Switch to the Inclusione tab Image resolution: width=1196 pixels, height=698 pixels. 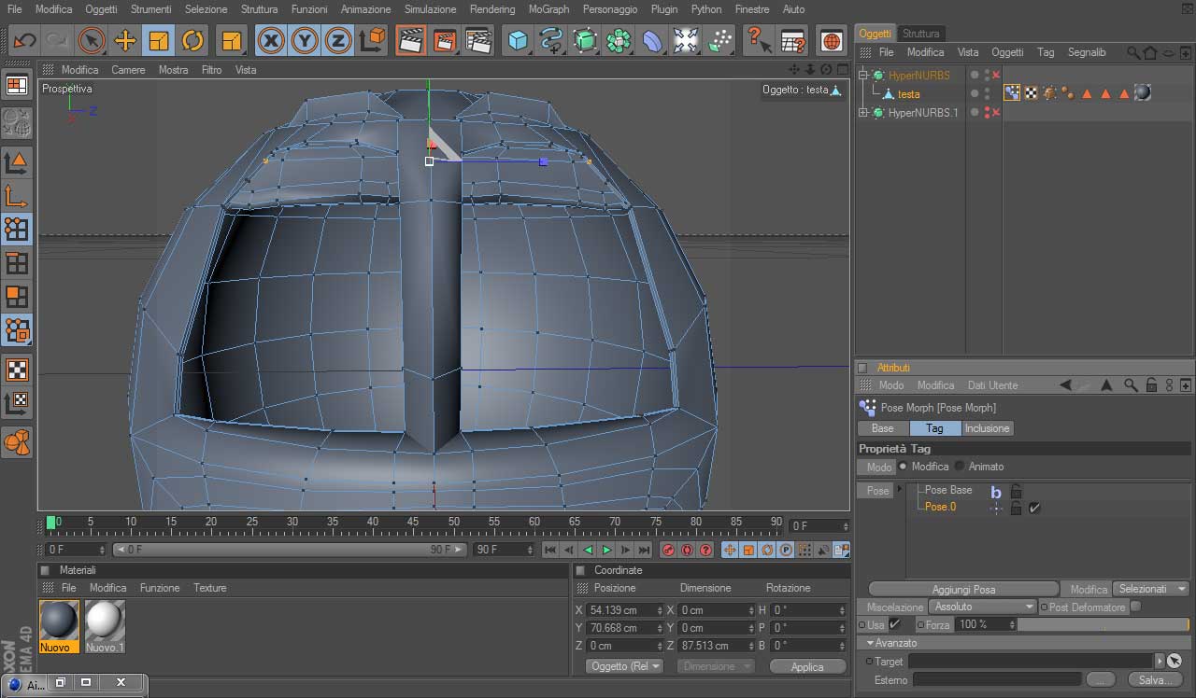pos(987,428)
